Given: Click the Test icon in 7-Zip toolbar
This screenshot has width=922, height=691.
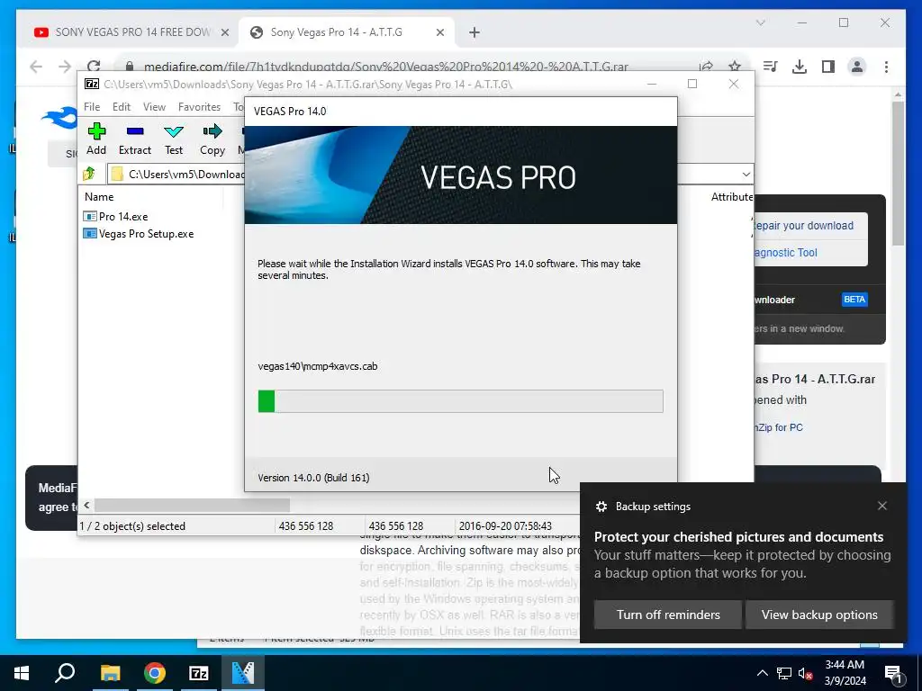Looking at the screenshot, I should [174, 139].
